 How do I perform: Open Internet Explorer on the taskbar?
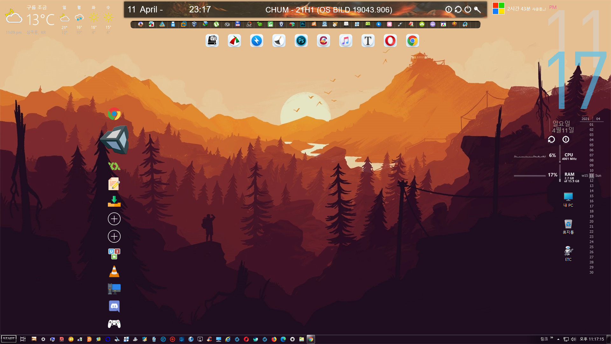(x=228, y=339)
